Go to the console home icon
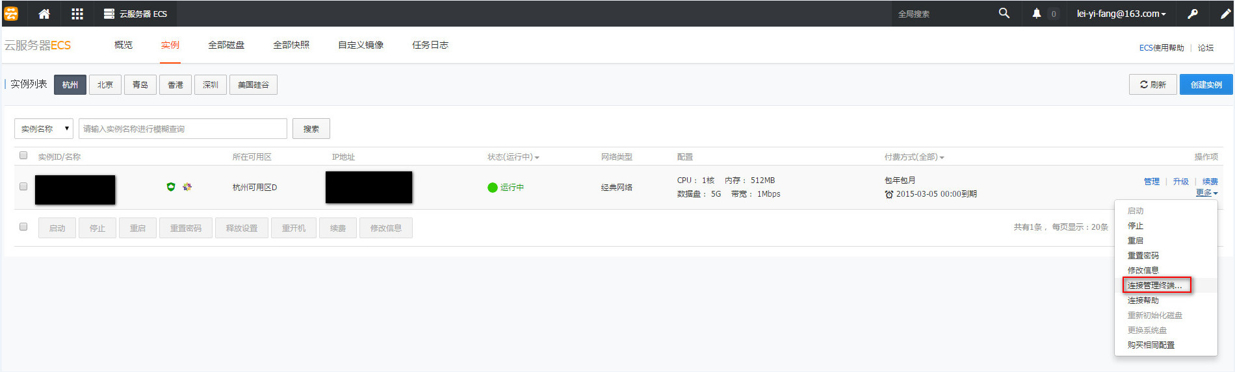The height and width of the screenshot is (372, 1235). click(44, 14)
